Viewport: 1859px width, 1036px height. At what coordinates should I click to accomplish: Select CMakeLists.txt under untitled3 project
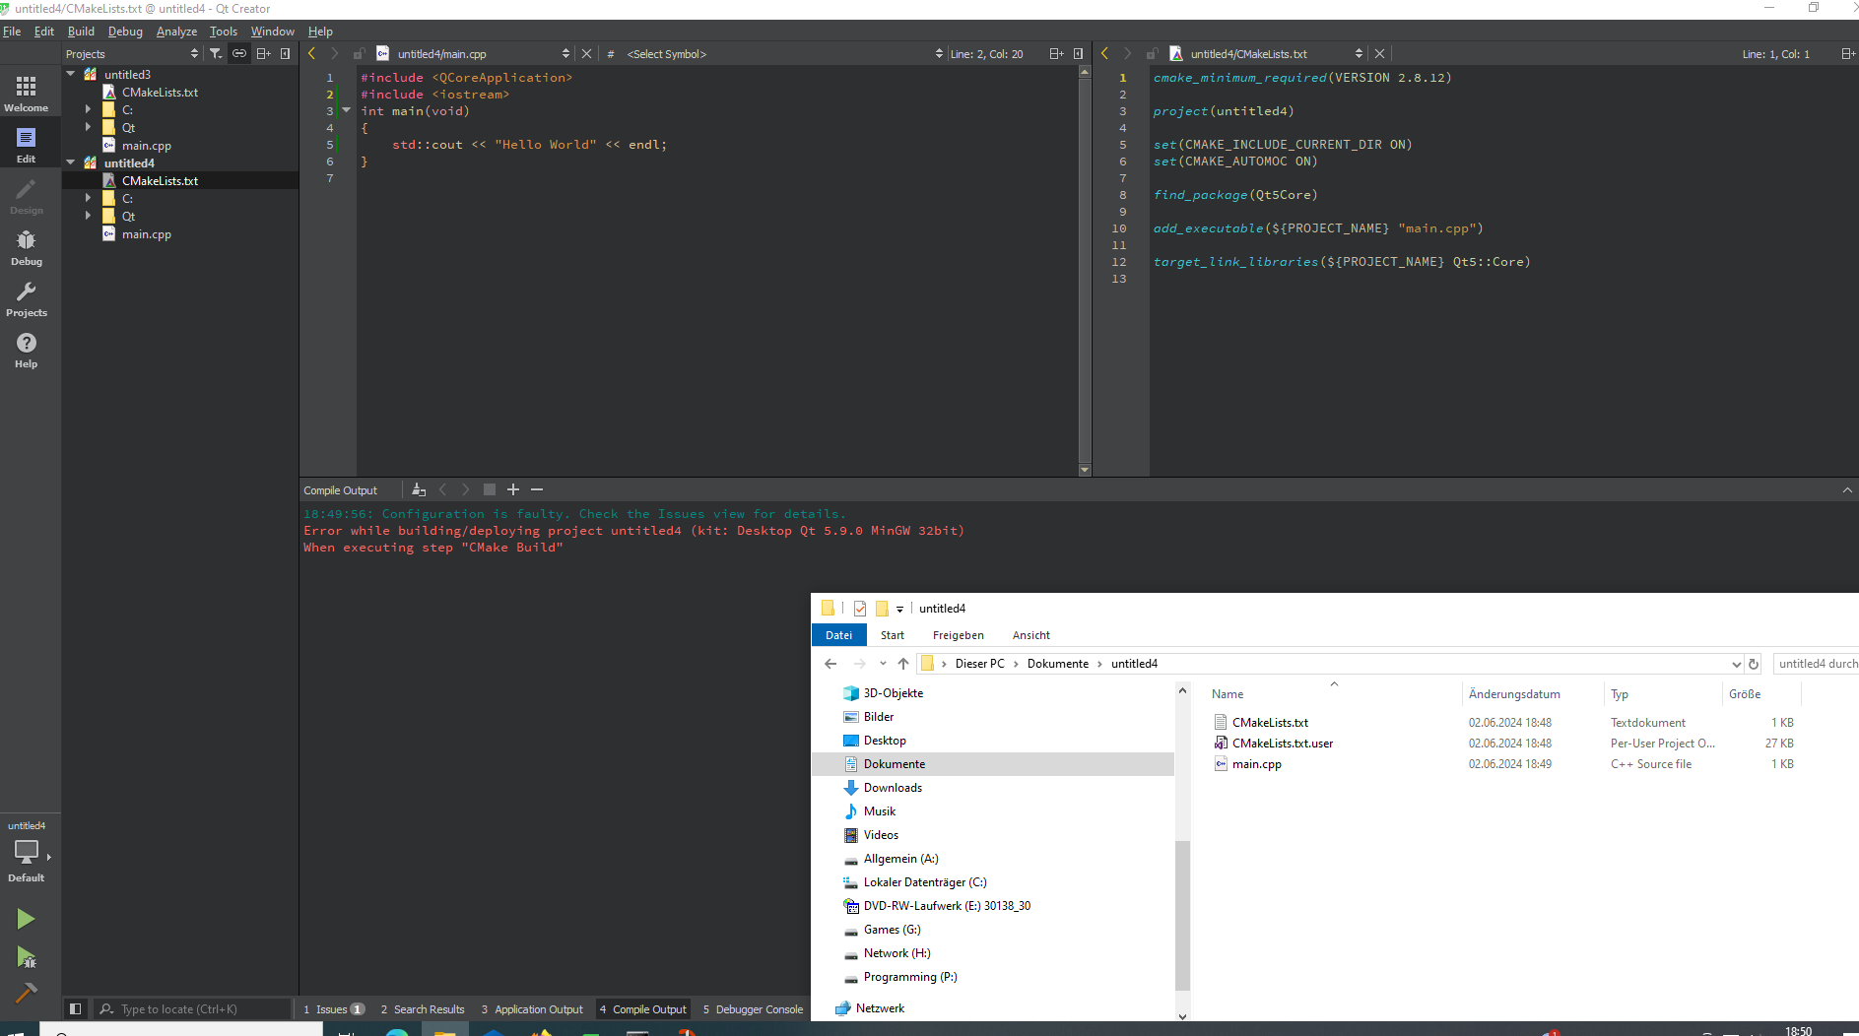pos(160,93)
